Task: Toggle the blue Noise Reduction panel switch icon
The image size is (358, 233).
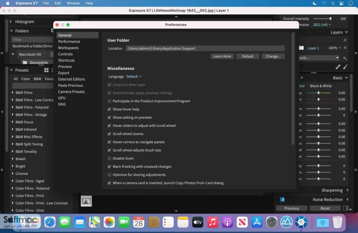Action: tap(282, 199)
